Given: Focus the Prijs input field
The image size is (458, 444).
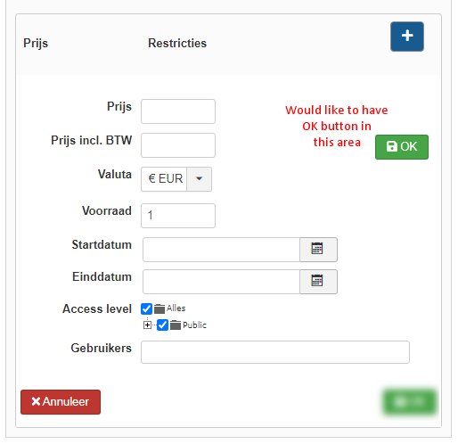Looking at the screenshot, I should (178, 111).
